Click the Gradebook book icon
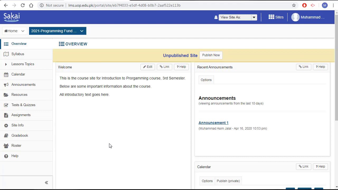Image resolution: width=338 pixels, height=190 pixels. click(x=6, y=136)
